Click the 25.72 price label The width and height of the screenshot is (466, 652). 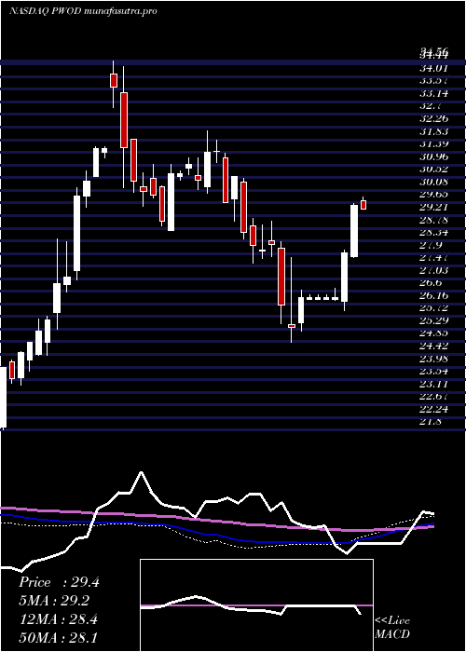coord(433,308)
